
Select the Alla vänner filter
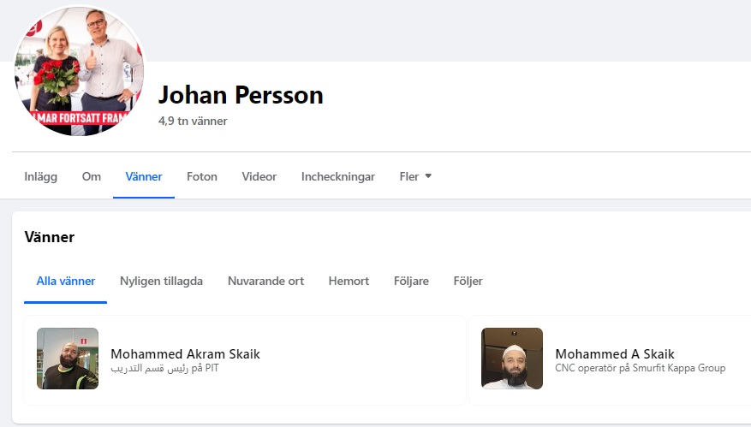pos(66,282)
